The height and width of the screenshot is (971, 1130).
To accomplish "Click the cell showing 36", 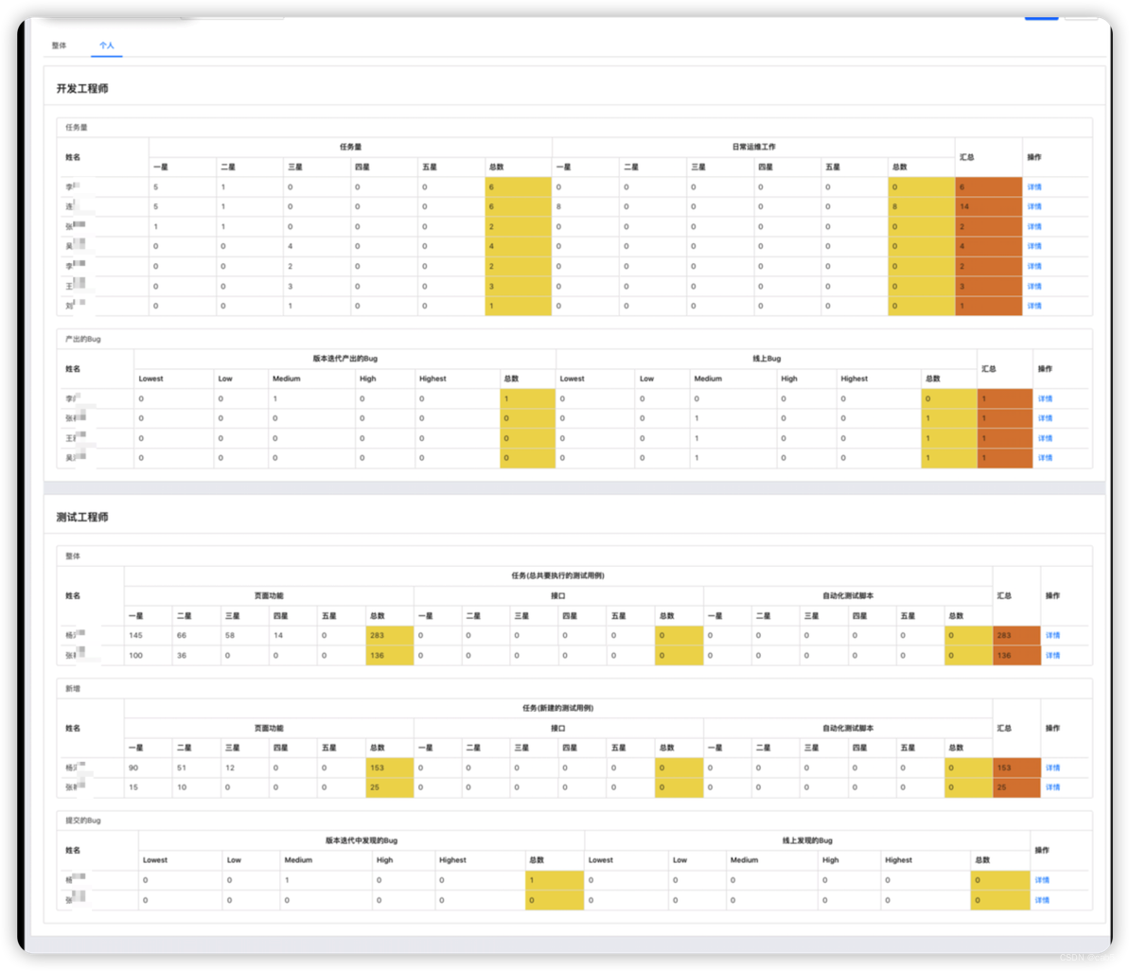I will pos(196,655).
